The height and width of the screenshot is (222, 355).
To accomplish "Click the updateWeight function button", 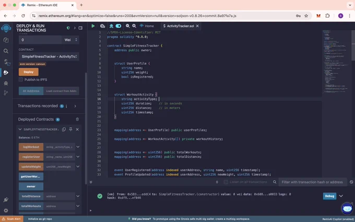I will click(31, 167).
